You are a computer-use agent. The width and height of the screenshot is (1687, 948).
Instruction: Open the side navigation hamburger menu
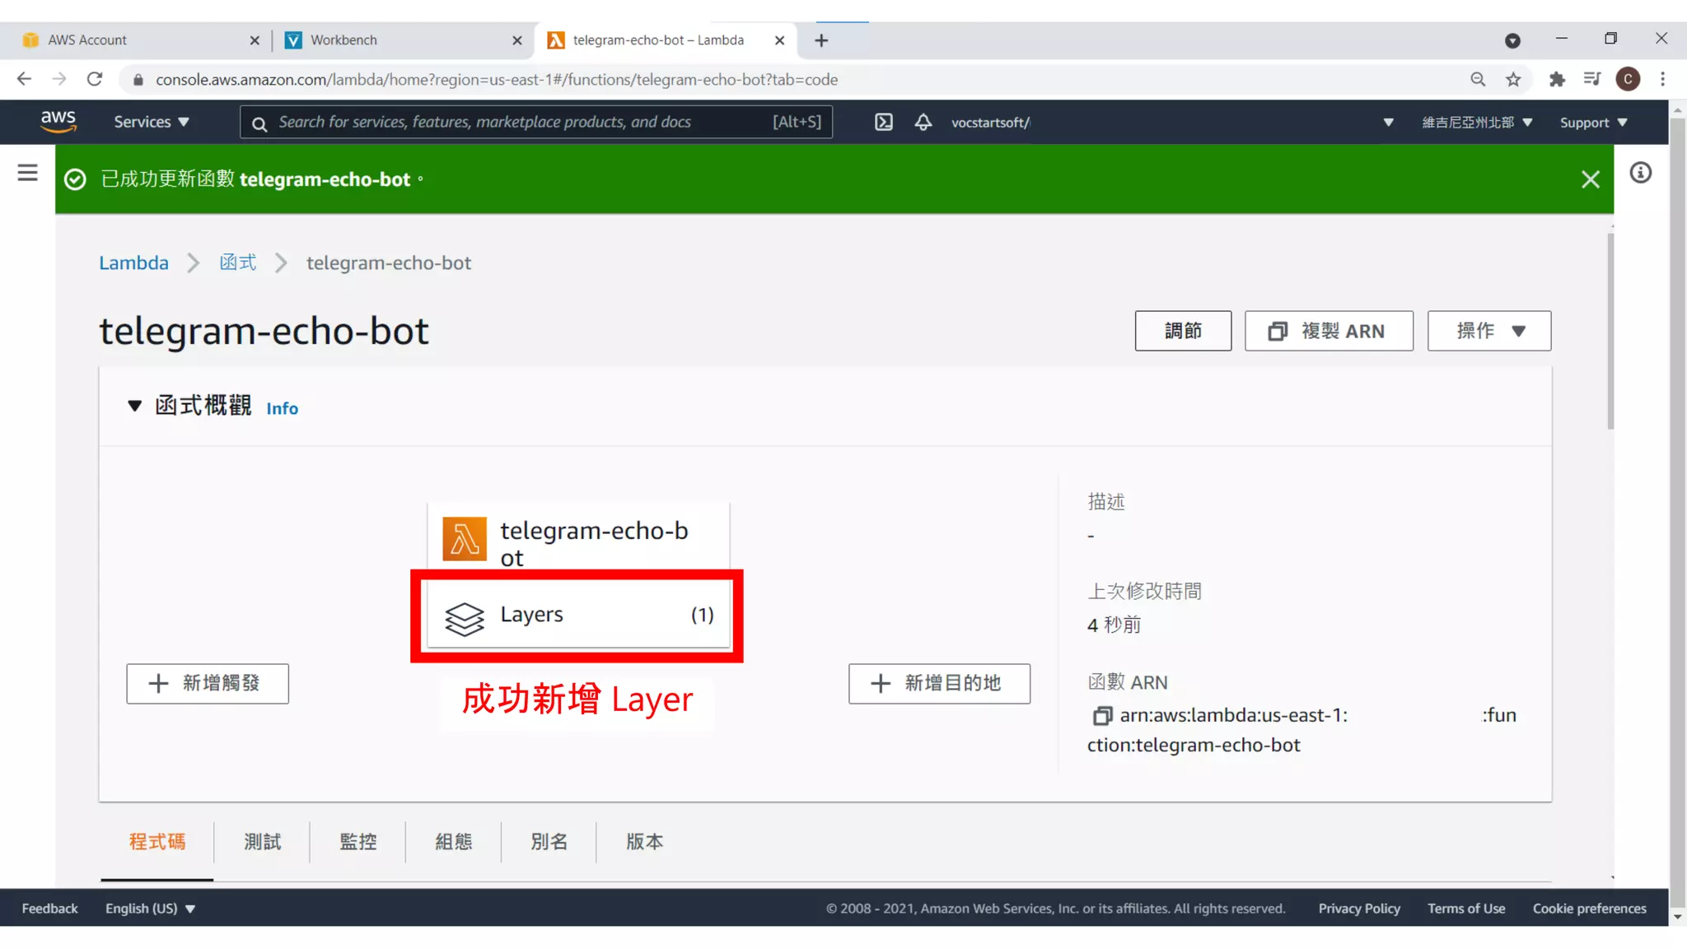27,172
